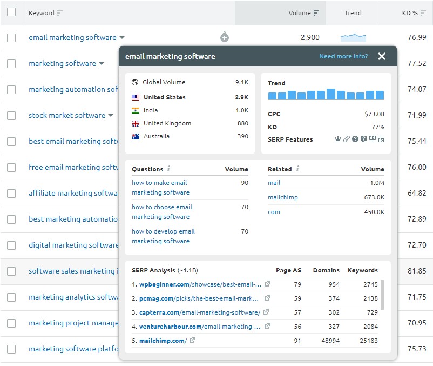The image size is (433, 366).
Task: Close the email marketing software popup
Action: click(x=382, y=56)
